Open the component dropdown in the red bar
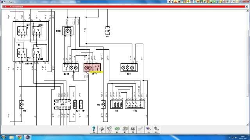The height and width of the screenshot is (140, 250). click(x=246, y=7)
